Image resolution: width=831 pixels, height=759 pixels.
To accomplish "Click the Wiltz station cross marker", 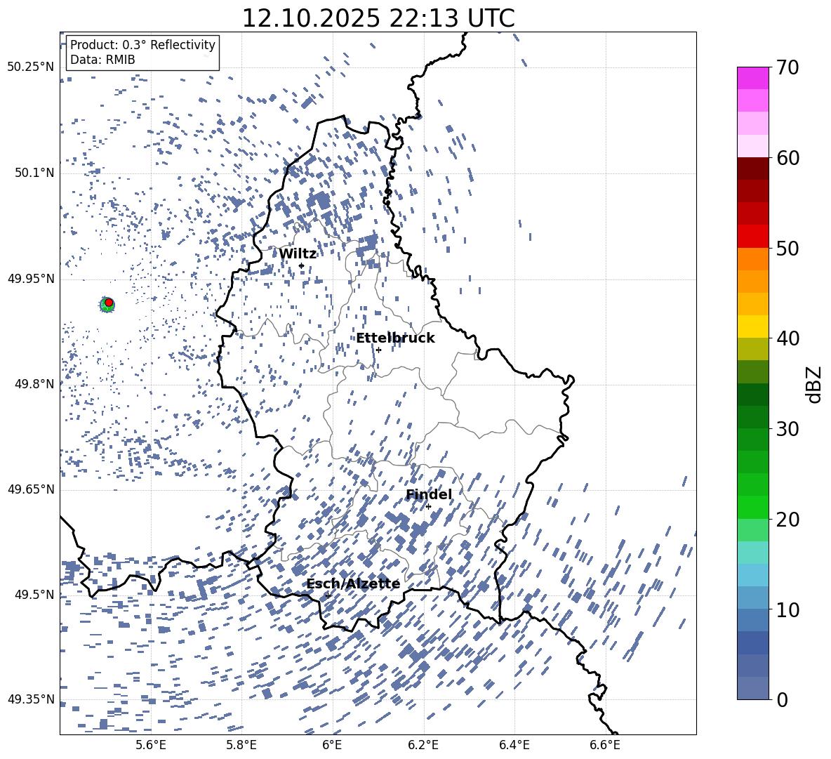I will 301,265.
